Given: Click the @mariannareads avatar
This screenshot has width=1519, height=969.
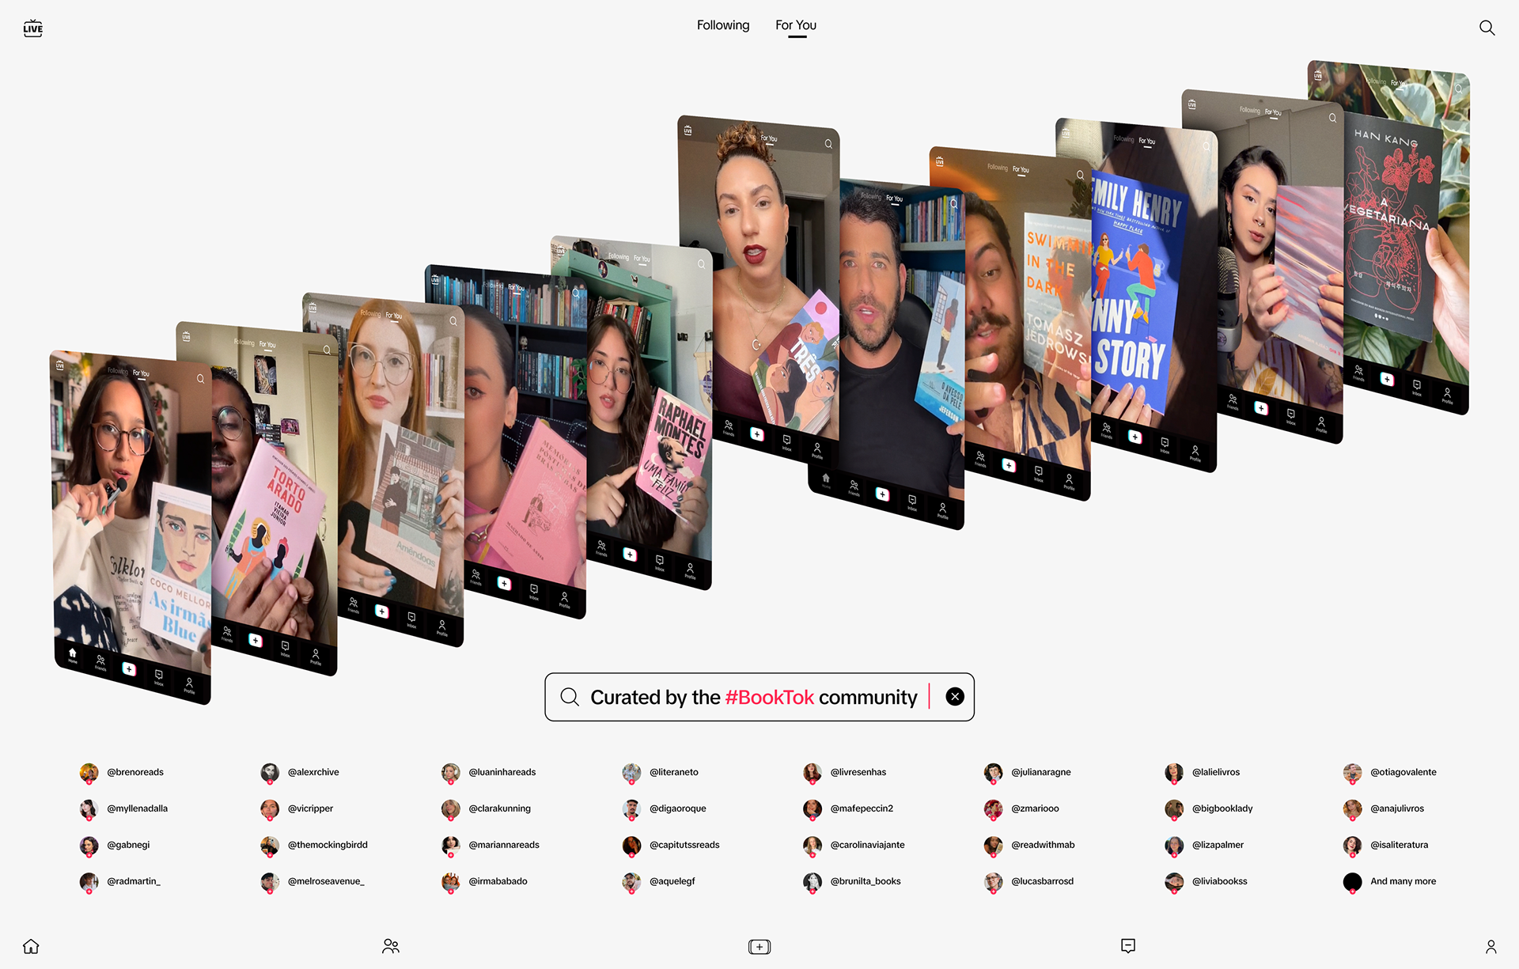Looking at the screenshot, I should click(451, 845).
